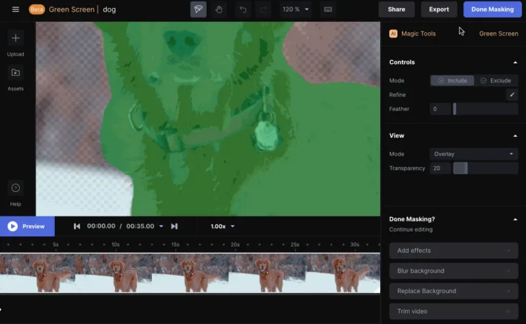
Task: Click the Refine brush icon
Action: coord(512,95)
